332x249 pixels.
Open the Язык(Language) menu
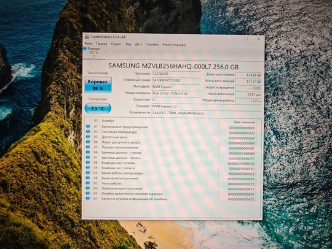174,45
